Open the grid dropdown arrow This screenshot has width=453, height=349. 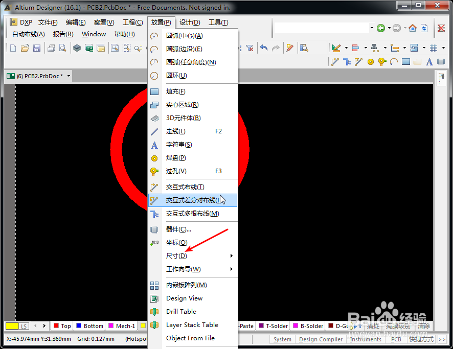443,48
